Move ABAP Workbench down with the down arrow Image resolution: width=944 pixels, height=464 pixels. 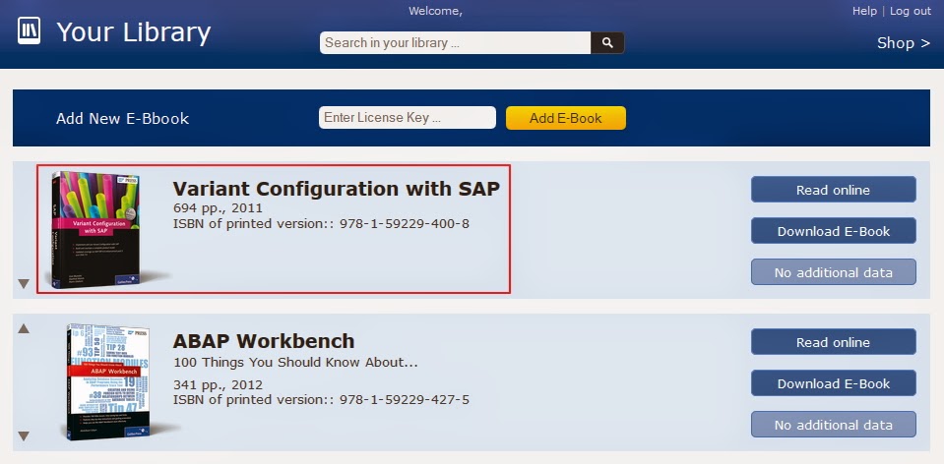(x=24, y=435)
